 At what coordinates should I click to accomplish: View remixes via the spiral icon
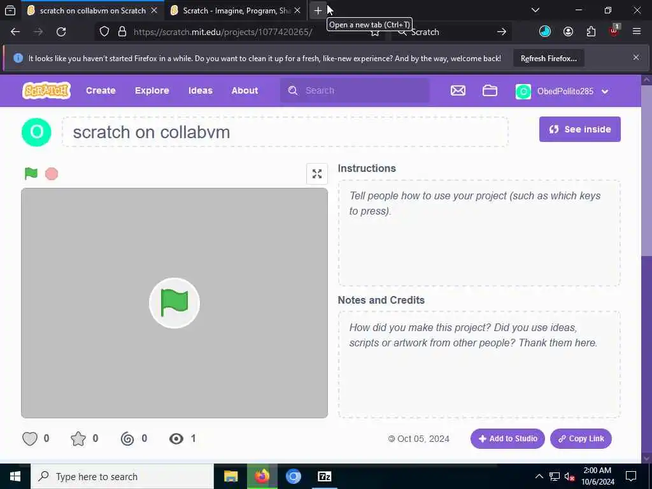pyautogui.click(x=127, y=439)
